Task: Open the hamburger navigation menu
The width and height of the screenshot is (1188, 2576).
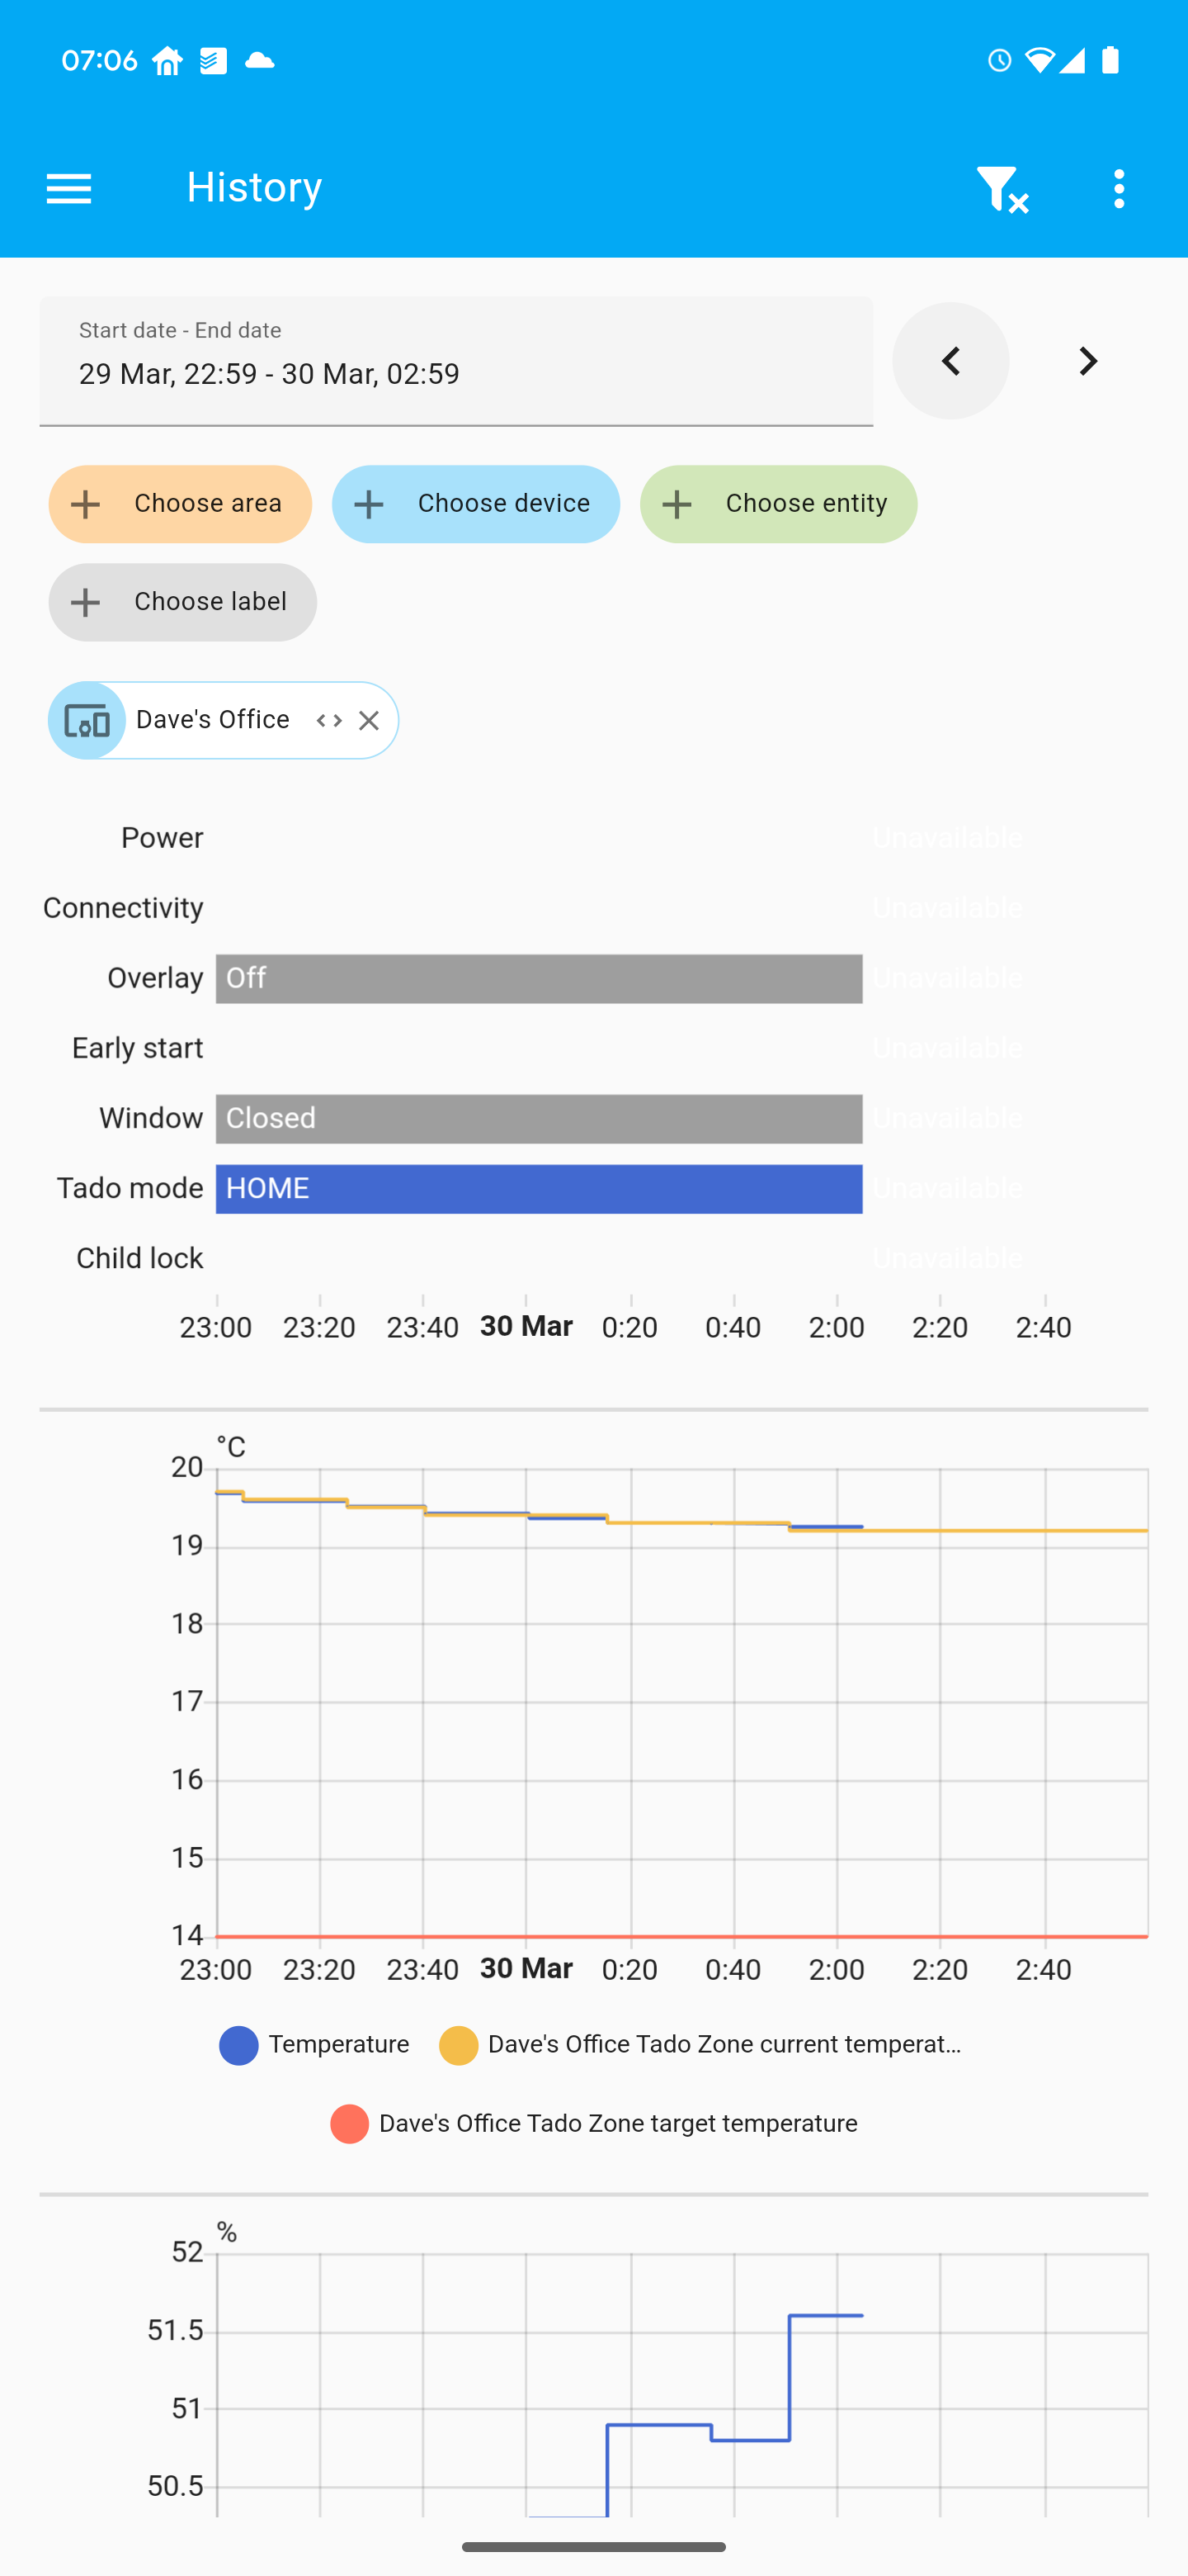Action: (x=69, y=188)
